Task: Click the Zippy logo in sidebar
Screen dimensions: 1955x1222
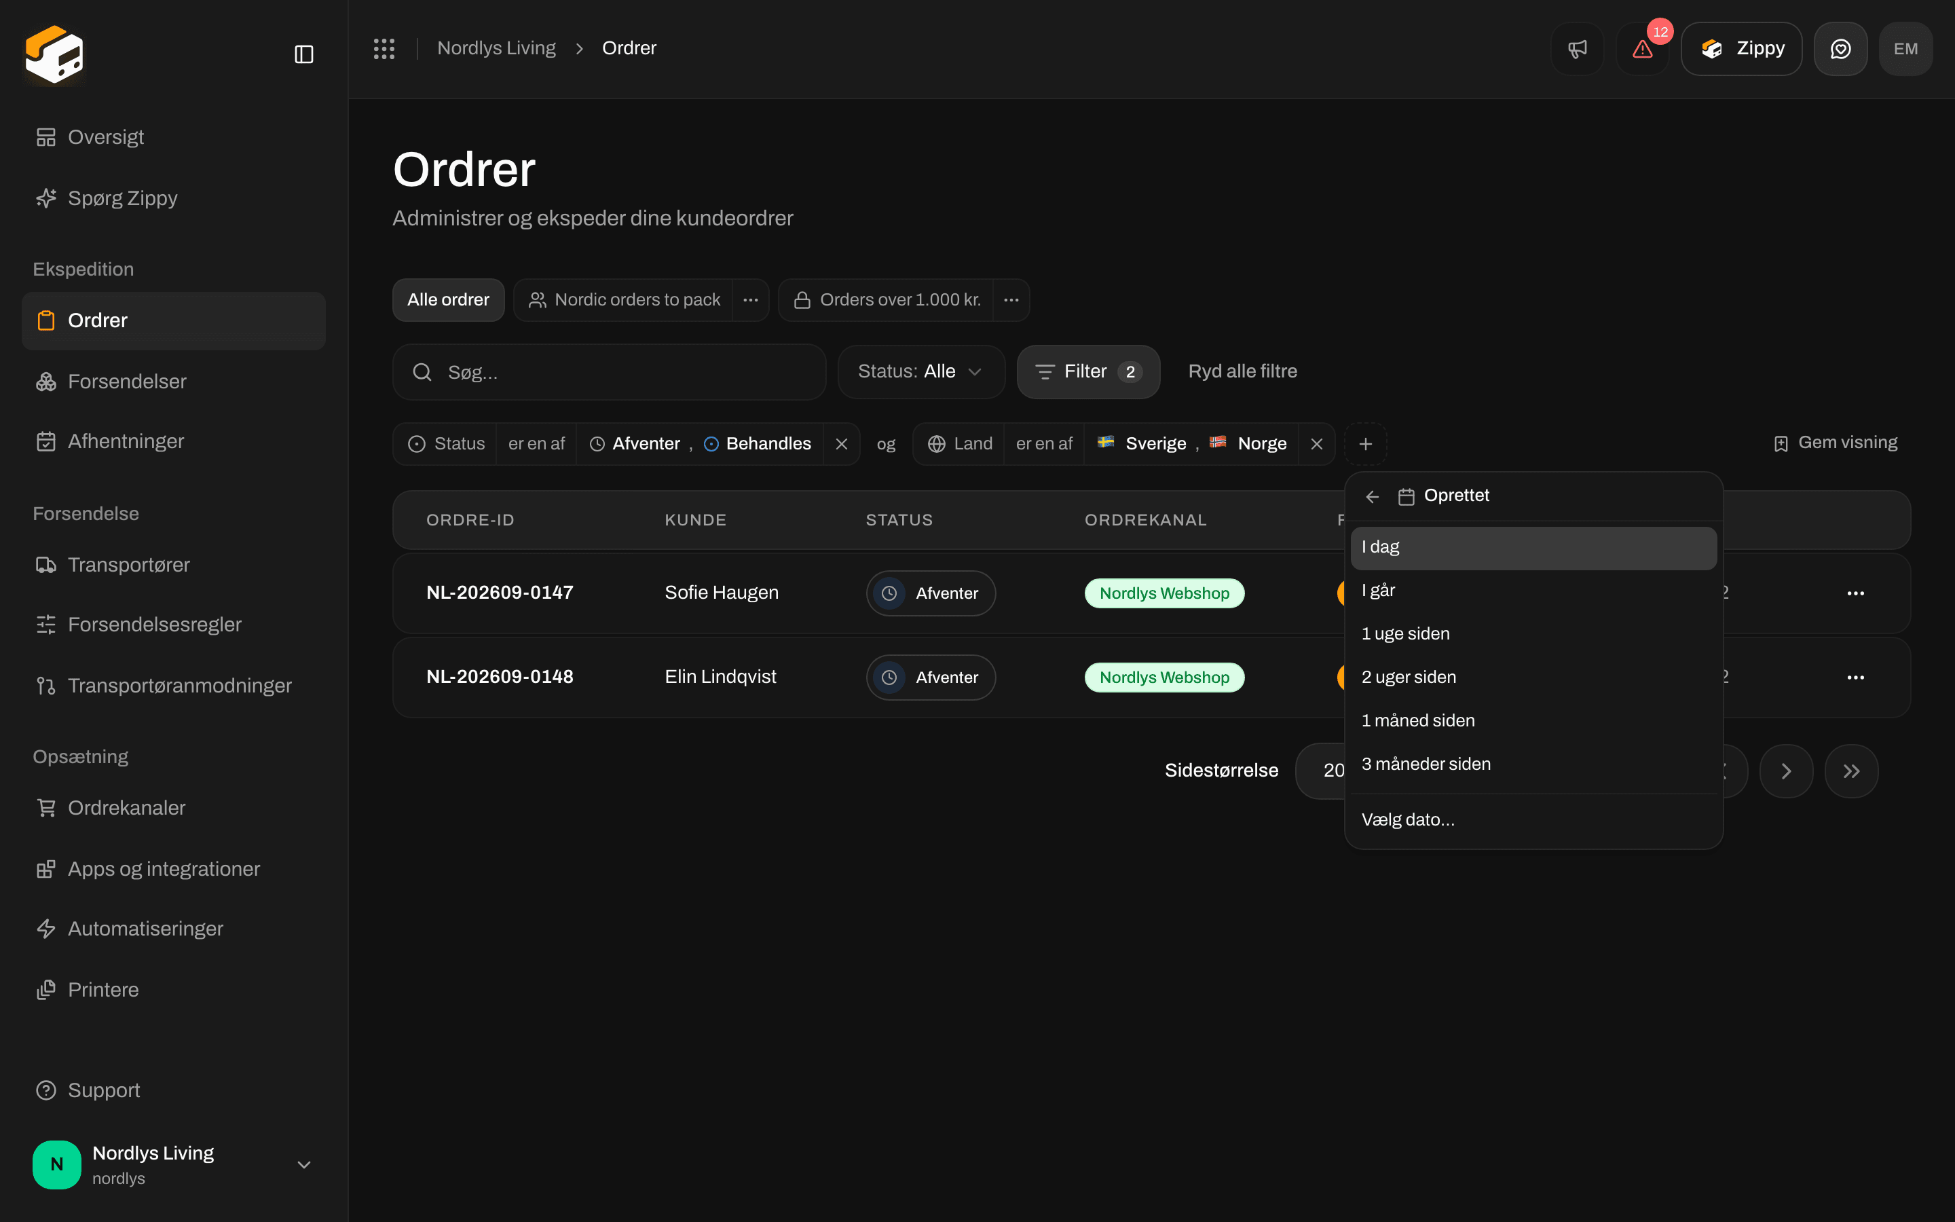Action: [x=54, y=54]
